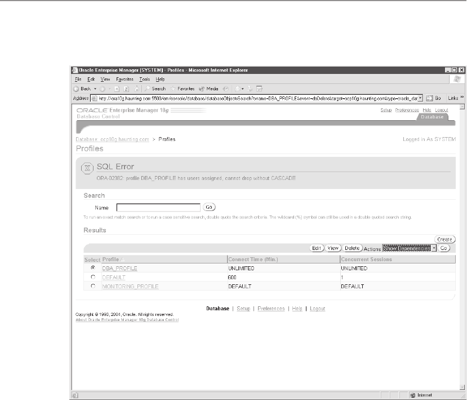Open the History toolbar icon

pyautogui.click(x=226, y=89)
